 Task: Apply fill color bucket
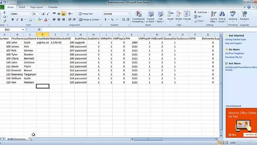(39, 20)
